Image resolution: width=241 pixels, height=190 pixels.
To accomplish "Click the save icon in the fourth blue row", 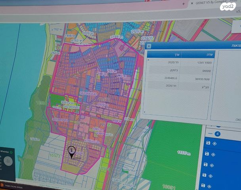I will [x=205, y=175].
